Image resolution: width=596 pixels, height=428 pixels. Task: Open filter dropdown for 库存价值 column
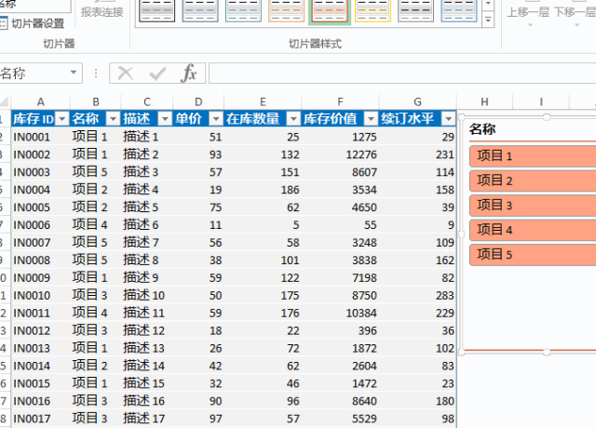coord(371,119)
